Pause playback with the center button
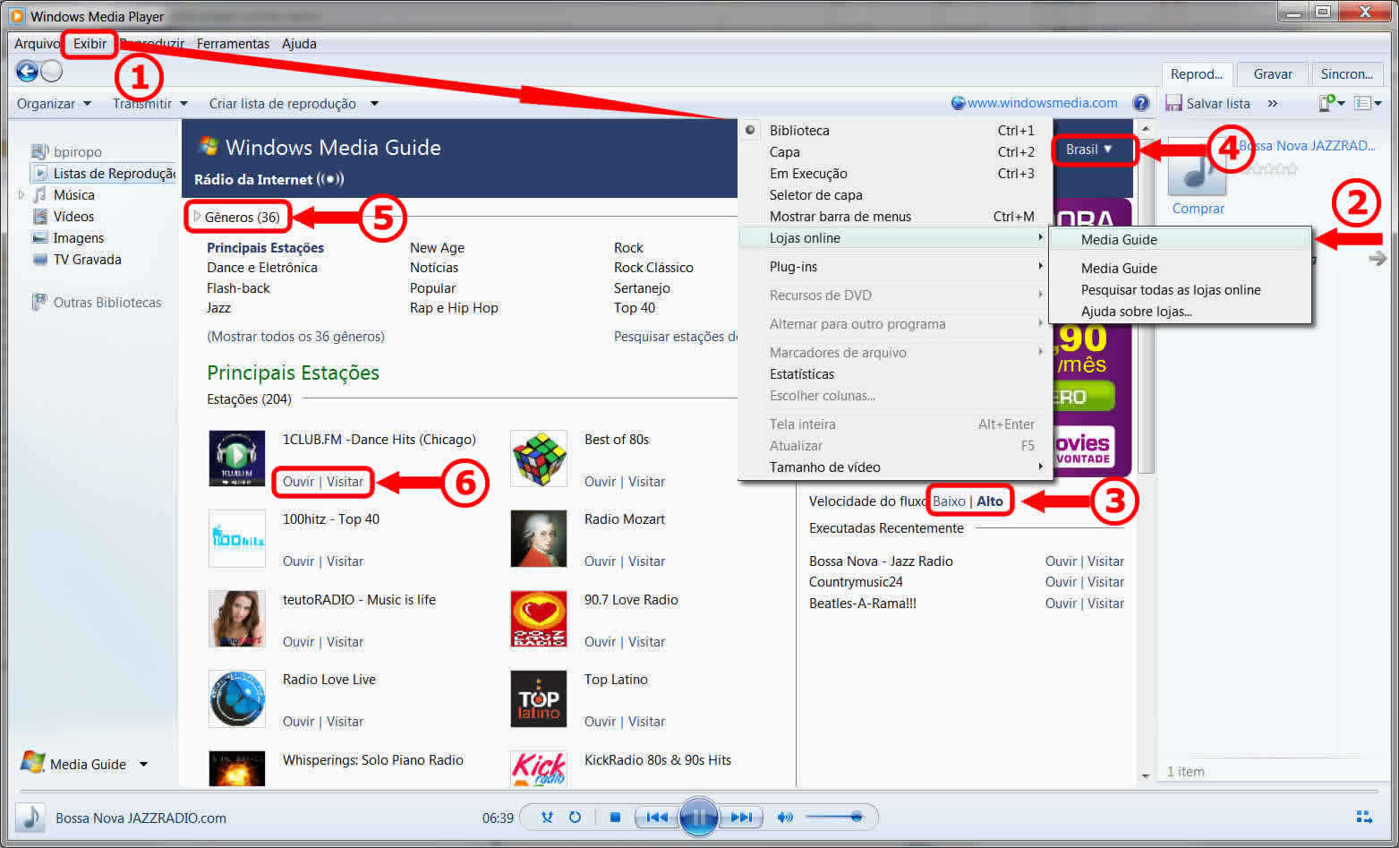 point(698,817)
